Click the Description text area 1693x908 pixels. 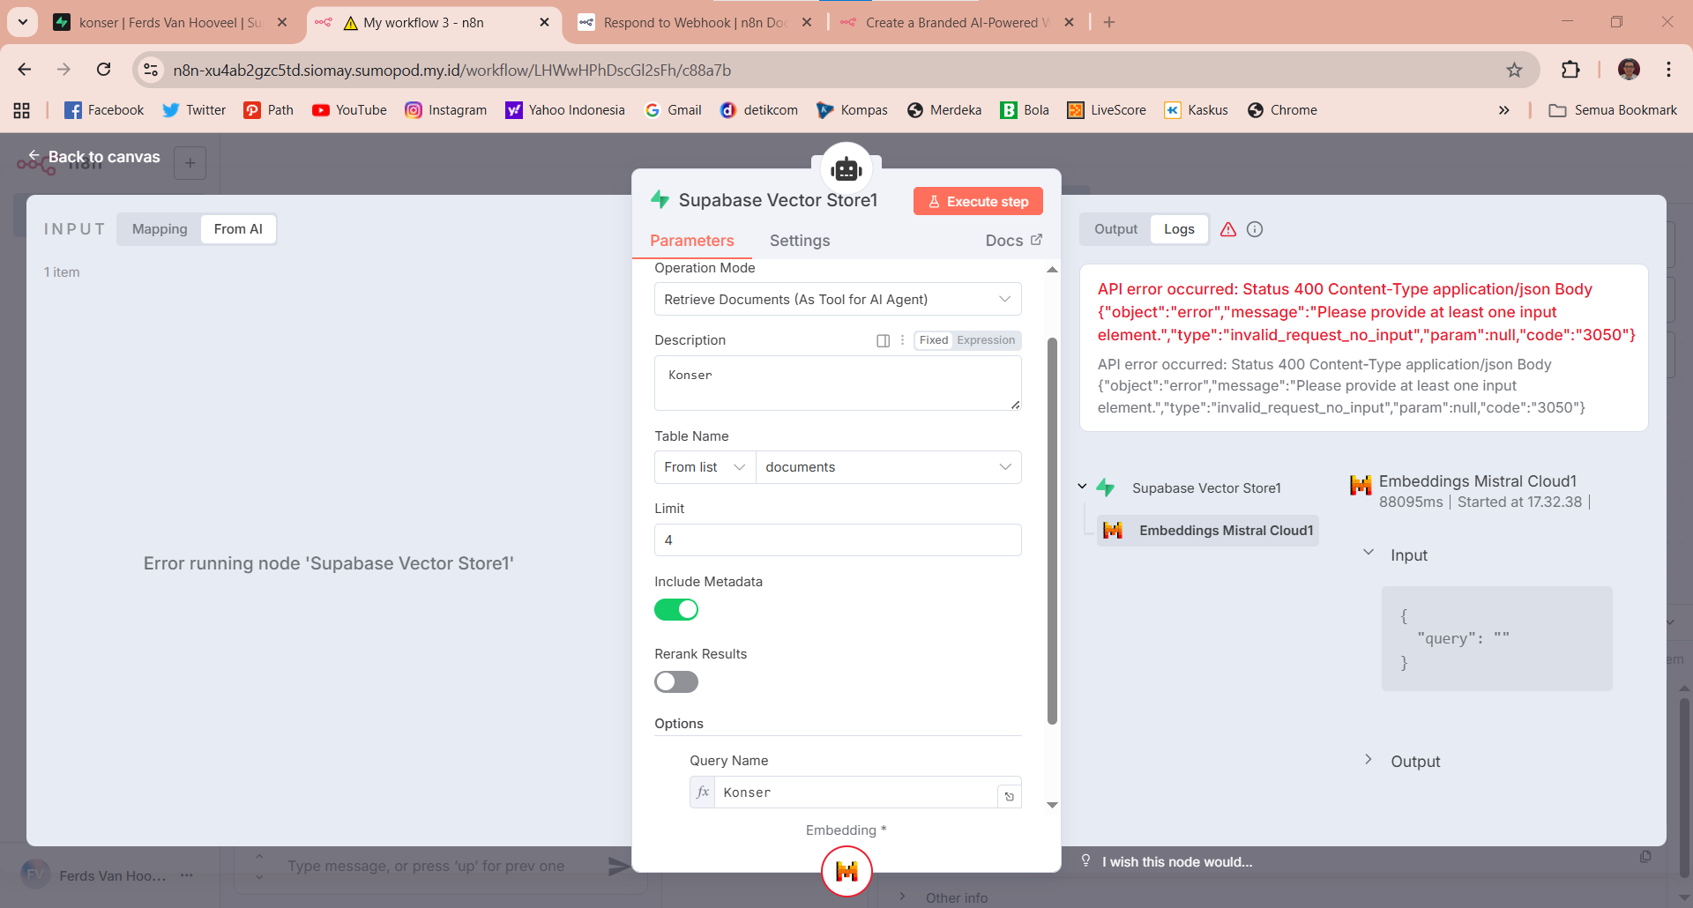(x=838, y=383)
